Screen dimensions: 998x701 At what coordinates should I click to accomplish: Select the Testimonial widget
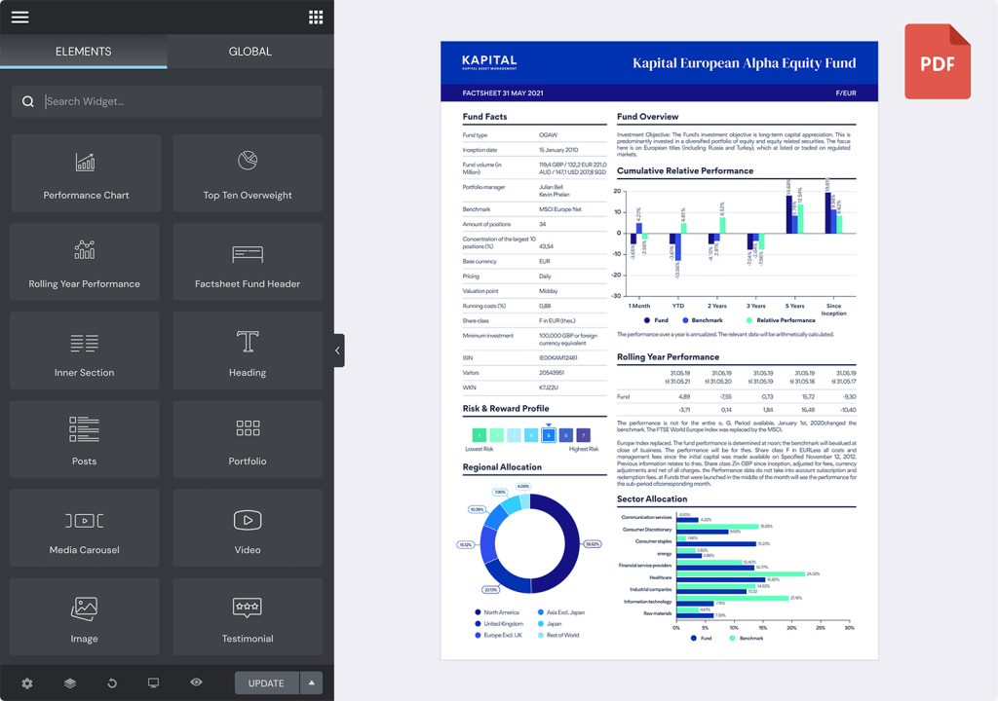click(x=248, y=616)
